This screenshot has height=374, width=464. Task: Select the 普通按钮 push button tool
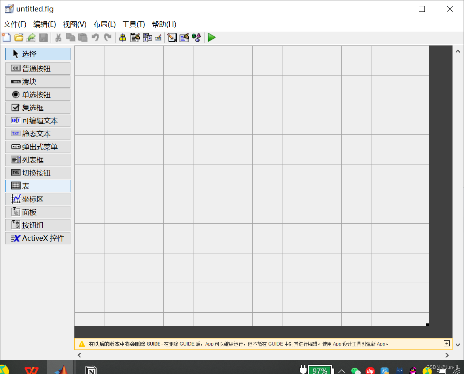pyautogui.click(x=38, y=68)
